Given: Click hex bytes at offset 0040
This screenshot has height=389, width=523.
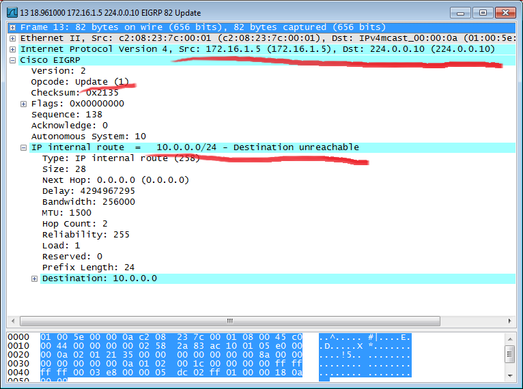Looking at the screenshot, I should coord(171,373).
